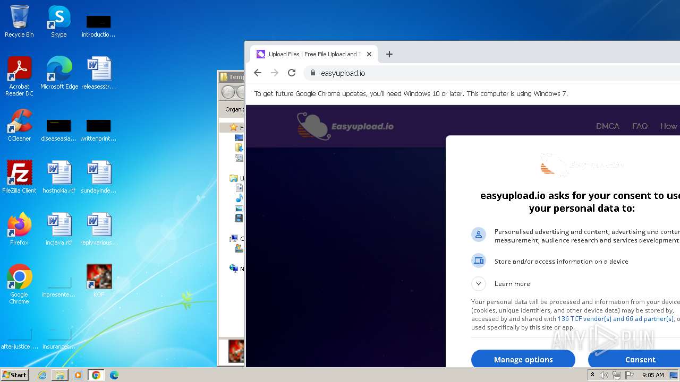This screenshot has width=680, height=382.
Task: Show hidden tray icons
Action: [592, 375]
